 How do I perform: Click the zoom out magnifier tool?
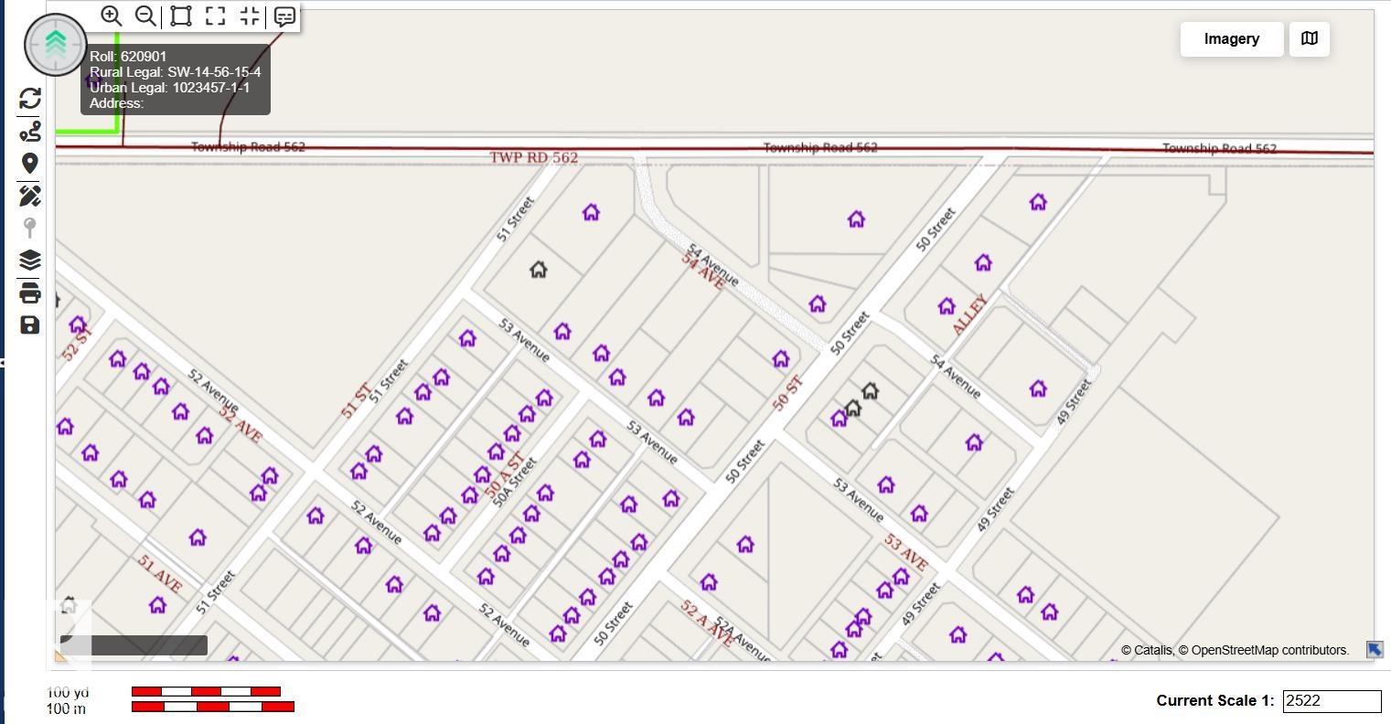pos(145,16)
